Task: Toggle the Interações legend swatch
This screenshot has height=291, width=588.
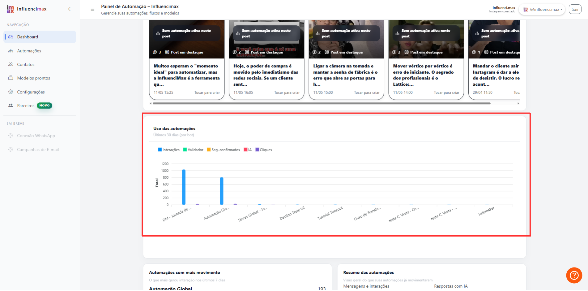Action: click(160, 150)
